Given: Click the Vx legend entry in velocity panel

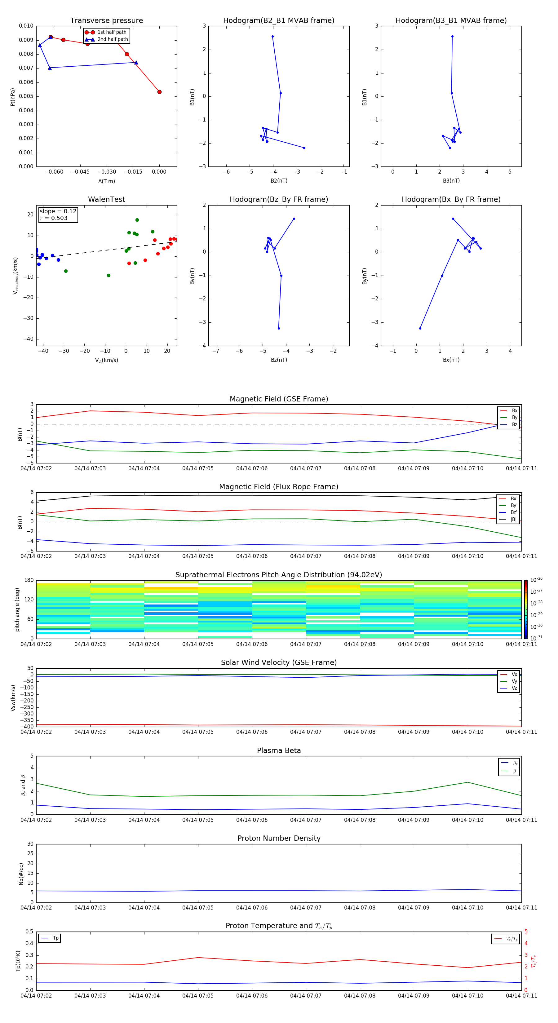Looking at the screenshot, I should tap(509, 674).
